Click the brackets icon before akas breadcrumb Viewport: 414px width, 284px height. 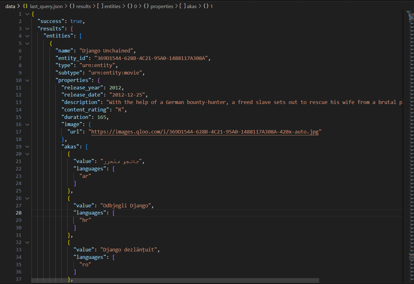(x=182, y=6)
